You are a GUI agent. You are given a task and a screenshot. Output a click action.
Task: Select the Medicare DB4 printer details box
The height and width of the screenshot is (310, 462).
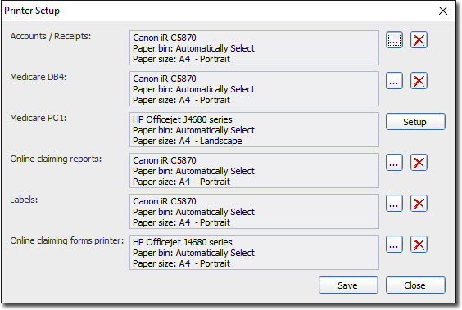[x=254, y=89]
